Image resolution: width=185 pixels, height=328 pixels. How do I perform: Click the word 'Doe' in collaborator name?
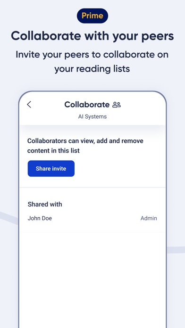46,218
